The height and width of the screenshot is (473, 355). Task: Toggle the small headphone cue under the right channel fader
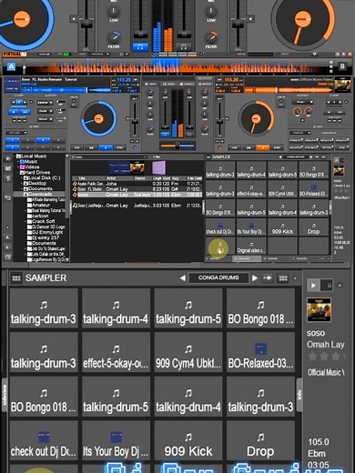[x=189, y=134]
